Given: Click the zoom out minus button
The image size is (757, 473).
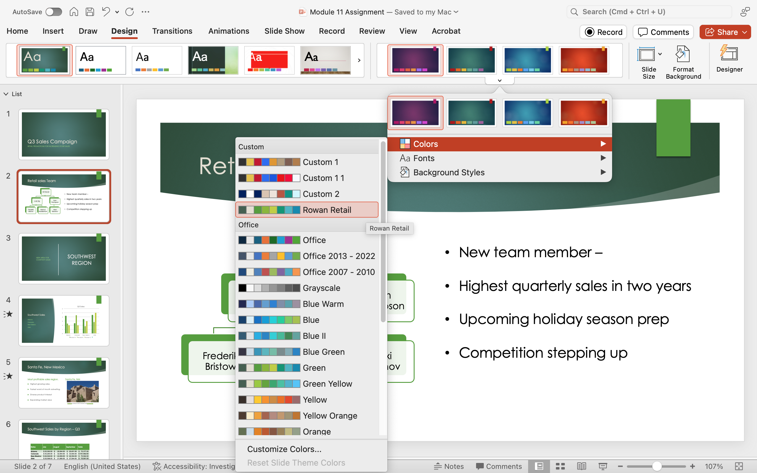Looking at the screenshot, I should click(x=621, y=466).
